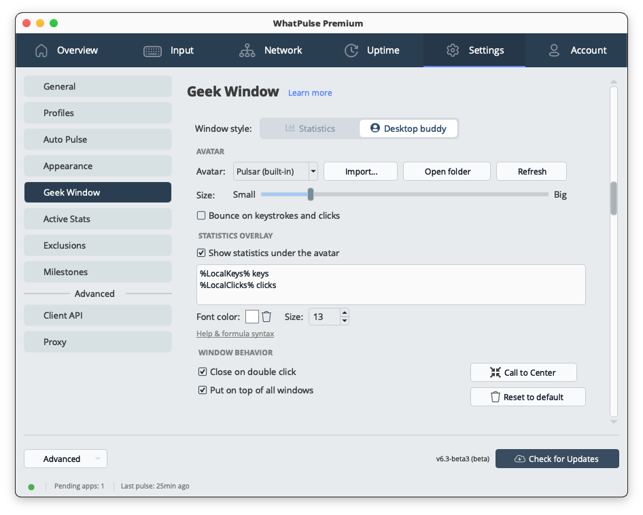Click the Uptime clock icon
The image size is (643, 515).
click(351, 50)
